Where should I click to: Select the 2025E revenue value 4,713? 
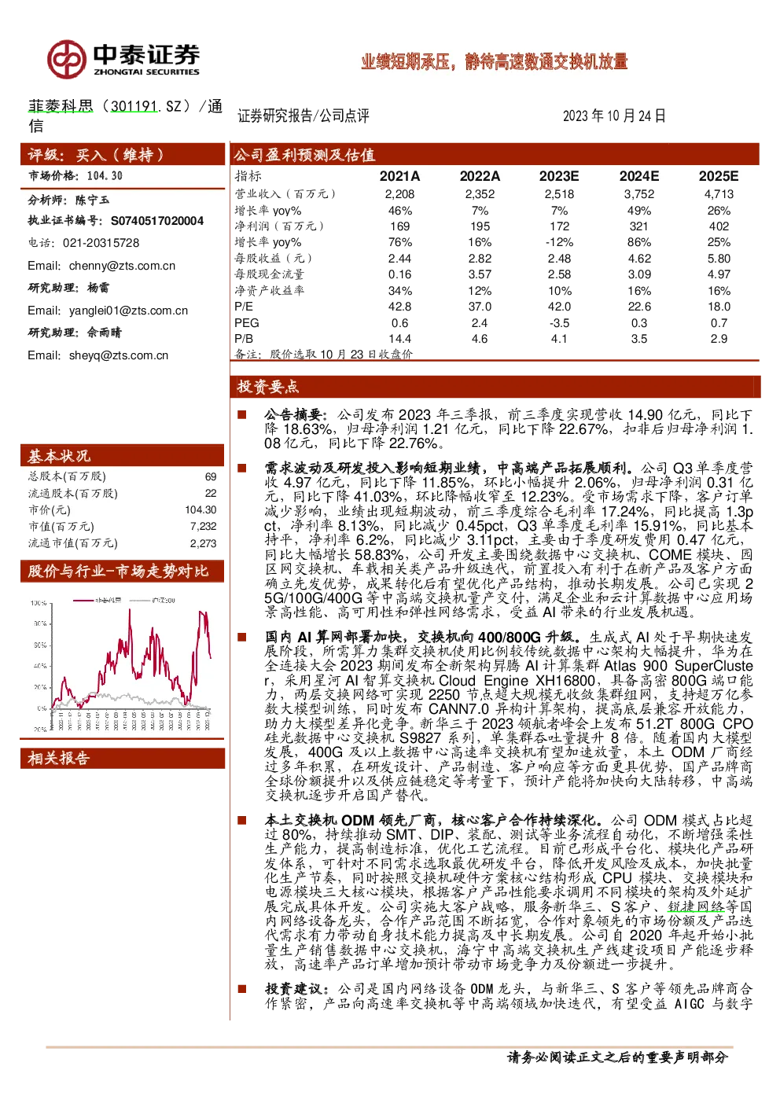click(719, 194)
